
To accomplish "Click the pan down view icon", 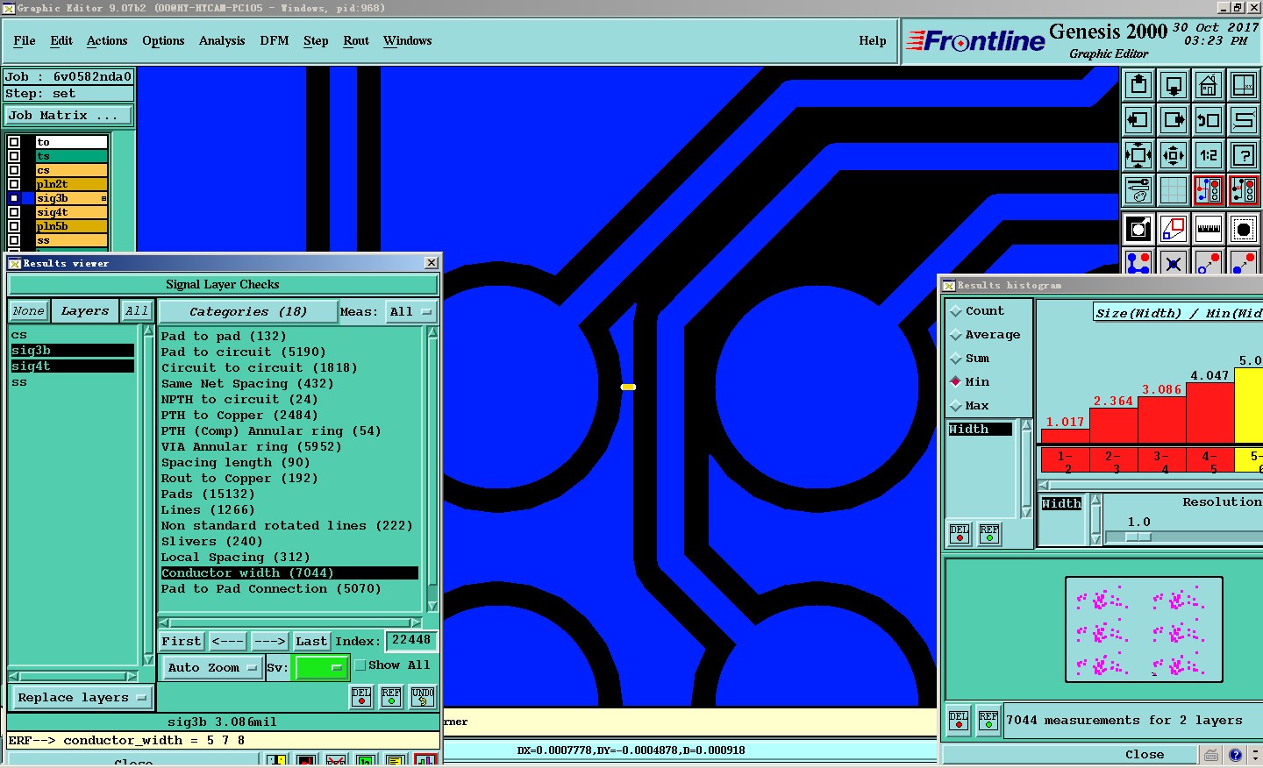I will pyautogui.click(x=1174, y=85).
